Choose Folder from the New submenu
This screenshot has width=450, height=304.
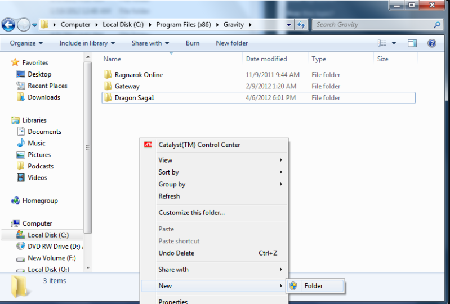pos(315,285)
